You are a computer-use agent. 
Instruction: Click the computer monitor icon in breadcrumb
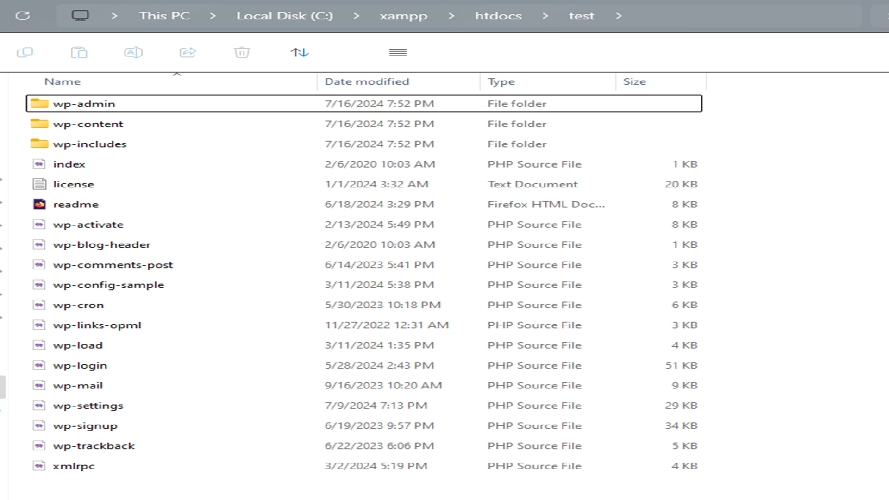pos(80,16)
